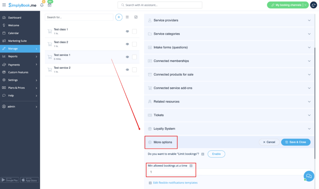The height and width of the screenshot is (189, 319).
Task: Click the Save & Close button
Action: (x=295, y=142)
